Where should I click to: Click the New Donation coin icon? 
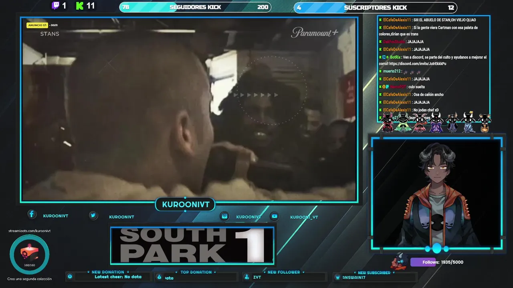70,276
